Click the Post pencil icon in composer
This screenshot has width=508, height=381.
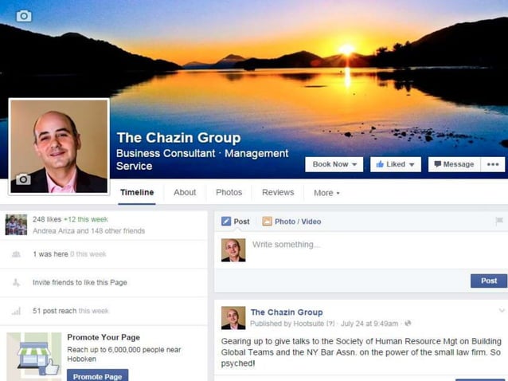[x=226, y=222]
